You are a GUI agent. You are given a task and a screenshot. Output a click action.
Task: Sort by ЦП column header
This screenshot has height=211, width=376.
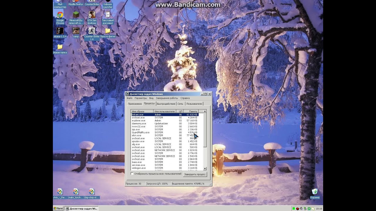(x=180, y=111)
